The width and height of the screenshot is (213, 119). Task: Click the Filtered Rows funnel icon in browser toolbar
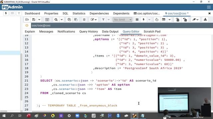[x=19, y=13]
